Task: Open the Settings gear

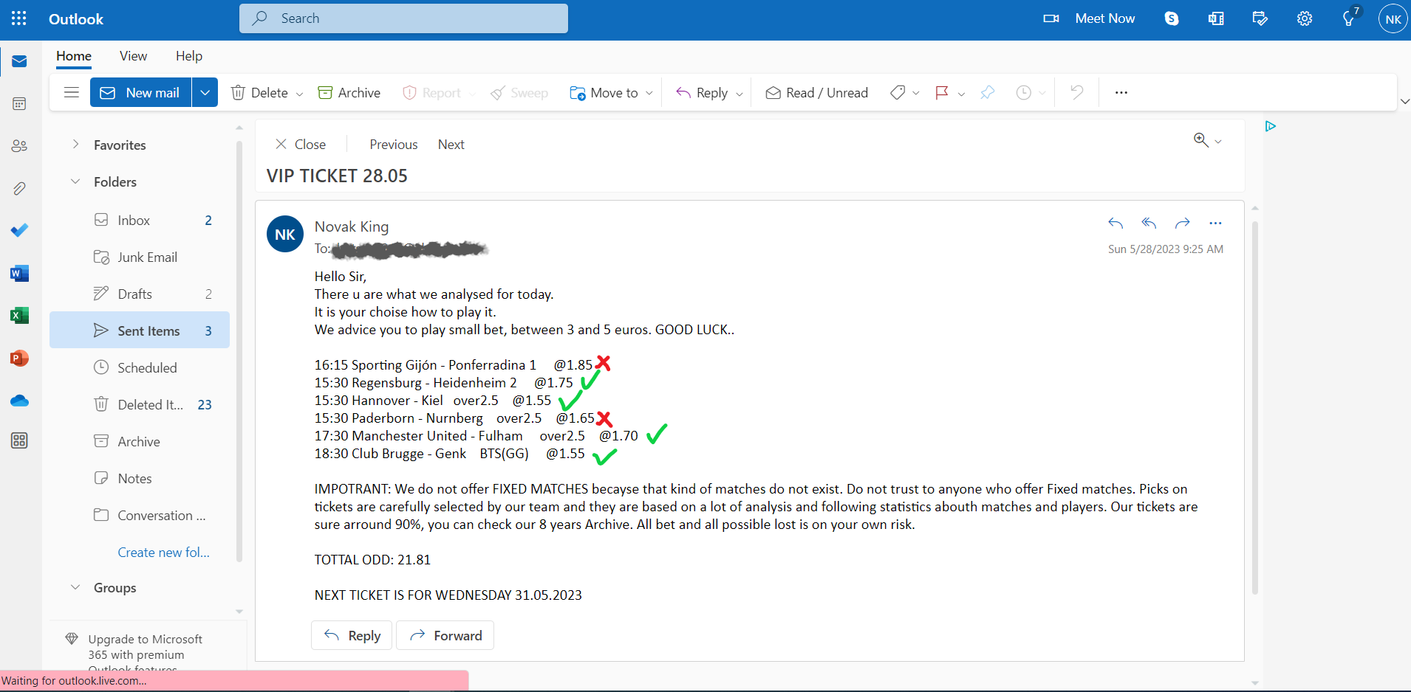Action: pyautogui.click(x=1305, y=19)
